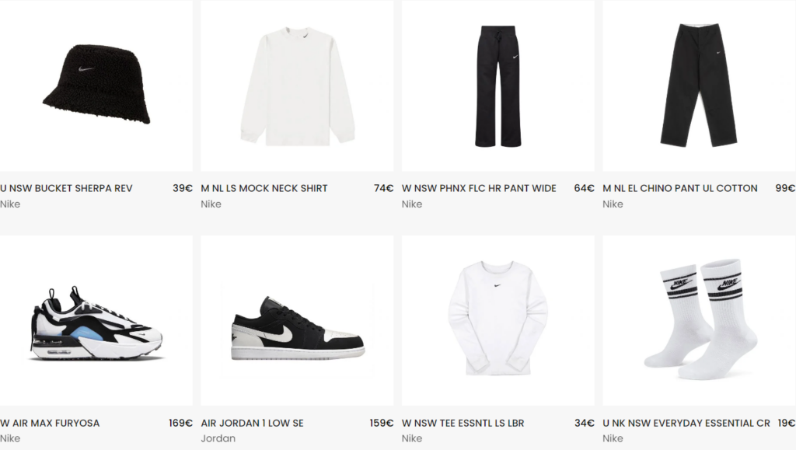Select the white Nike crew socks picture
This screenshot has width=796, height=450.
coord(699,320)
